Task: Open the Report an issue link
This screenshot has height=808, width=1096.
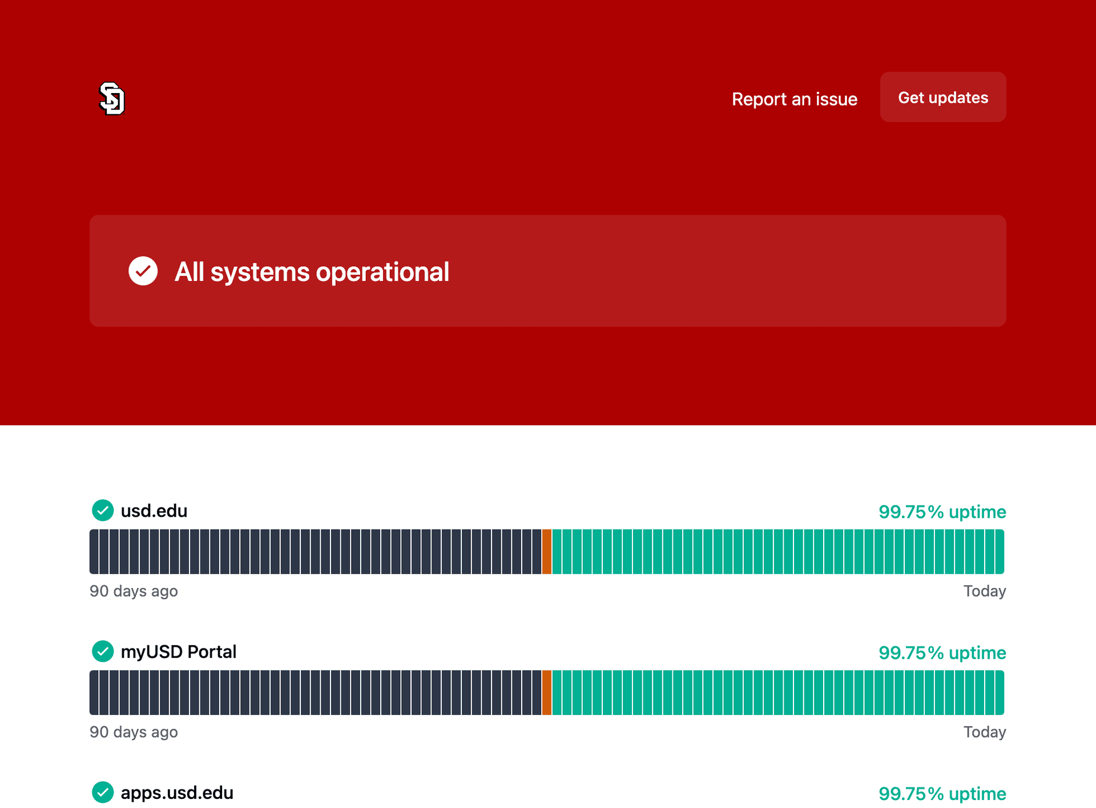Action: click(794, 99)
